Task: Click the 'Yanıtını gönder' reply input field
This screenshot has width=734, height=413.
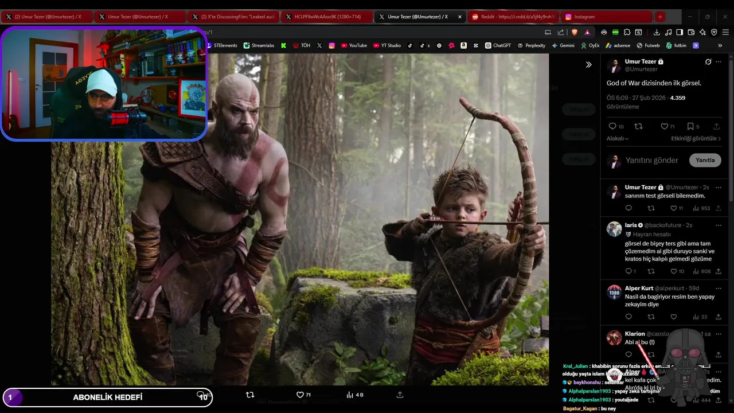Action: 652,160
